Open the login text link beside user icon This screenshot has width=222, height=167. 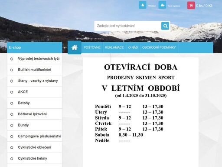tap(152, 6)
